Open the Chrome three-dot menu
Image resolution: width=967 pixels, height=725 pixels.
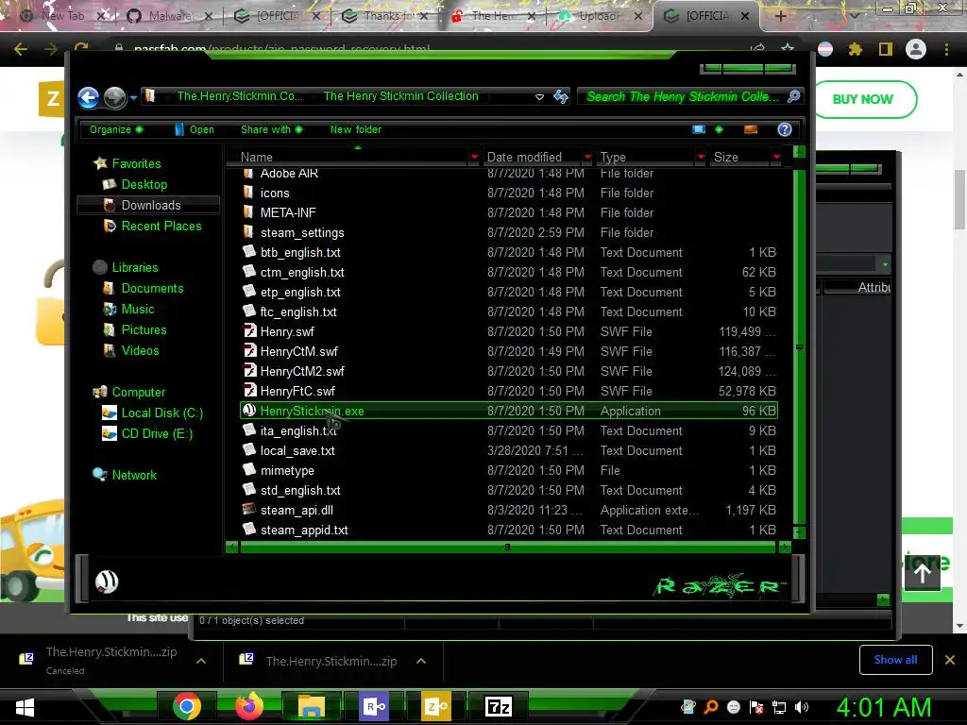946,49
